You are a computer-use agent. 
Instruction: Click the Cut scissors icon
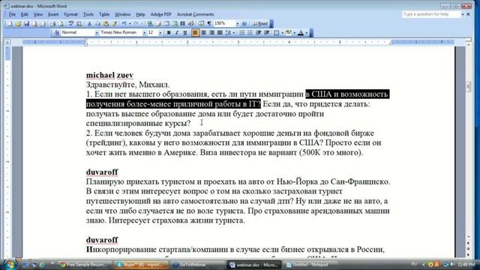[x=89, y=23]
